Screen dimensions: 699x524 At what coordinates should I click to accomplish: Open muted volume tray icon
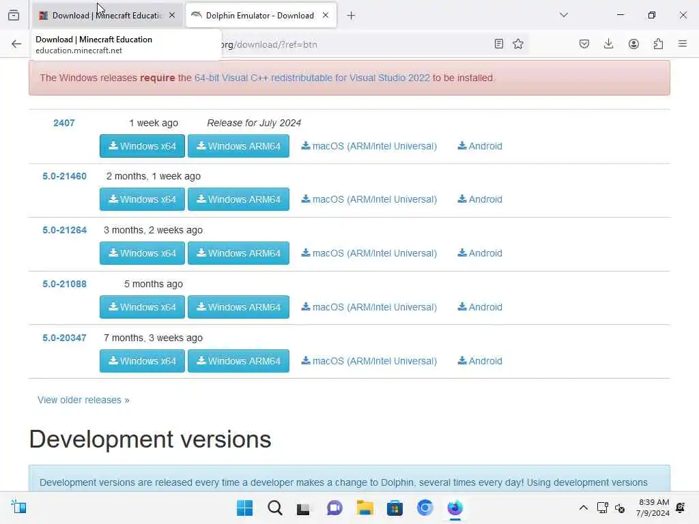click(x=620, y=508)
